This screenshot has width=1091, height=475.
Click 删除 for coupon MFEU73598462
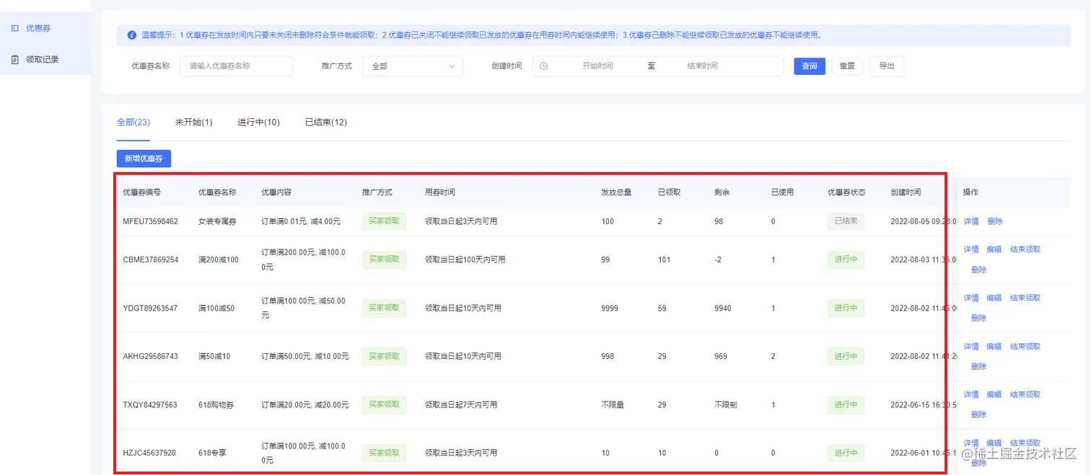[995, 221]
